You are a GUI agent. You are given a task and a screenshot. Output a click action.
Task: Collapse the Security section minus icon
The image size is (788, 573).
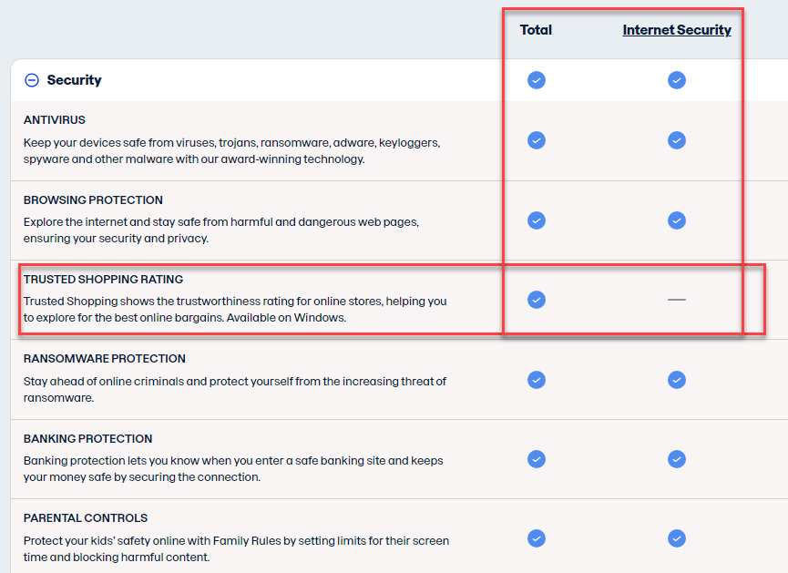point(32,80)
